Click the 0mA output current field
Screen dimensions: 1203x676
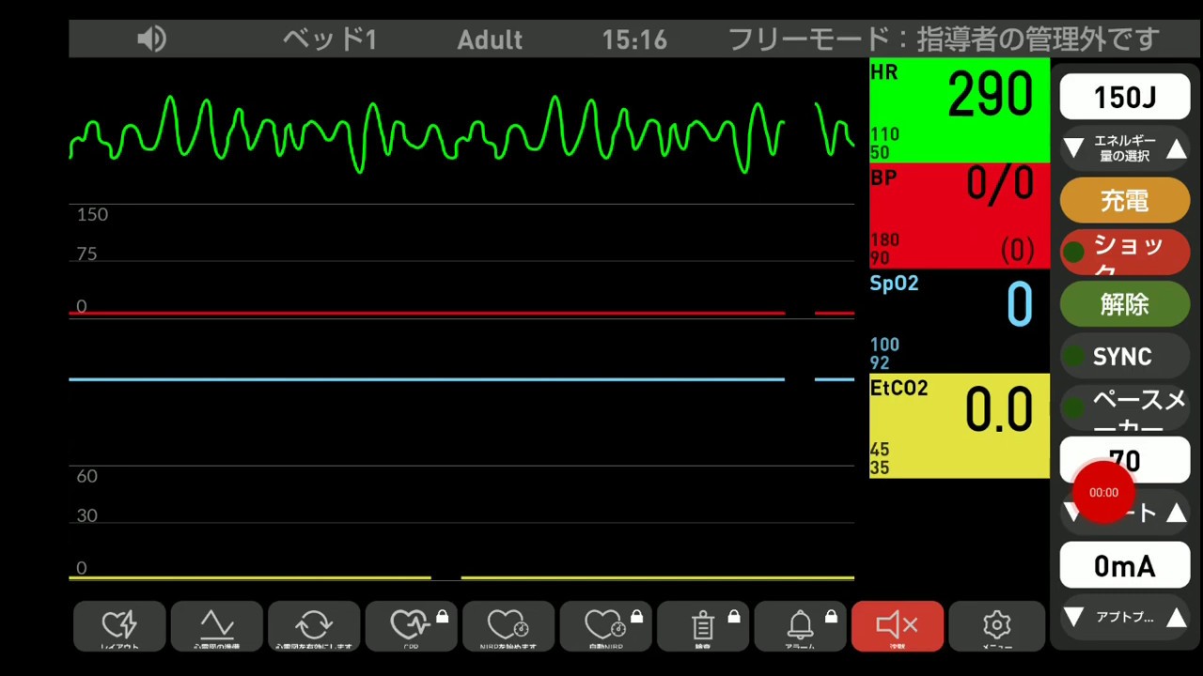coord(1125,566)
